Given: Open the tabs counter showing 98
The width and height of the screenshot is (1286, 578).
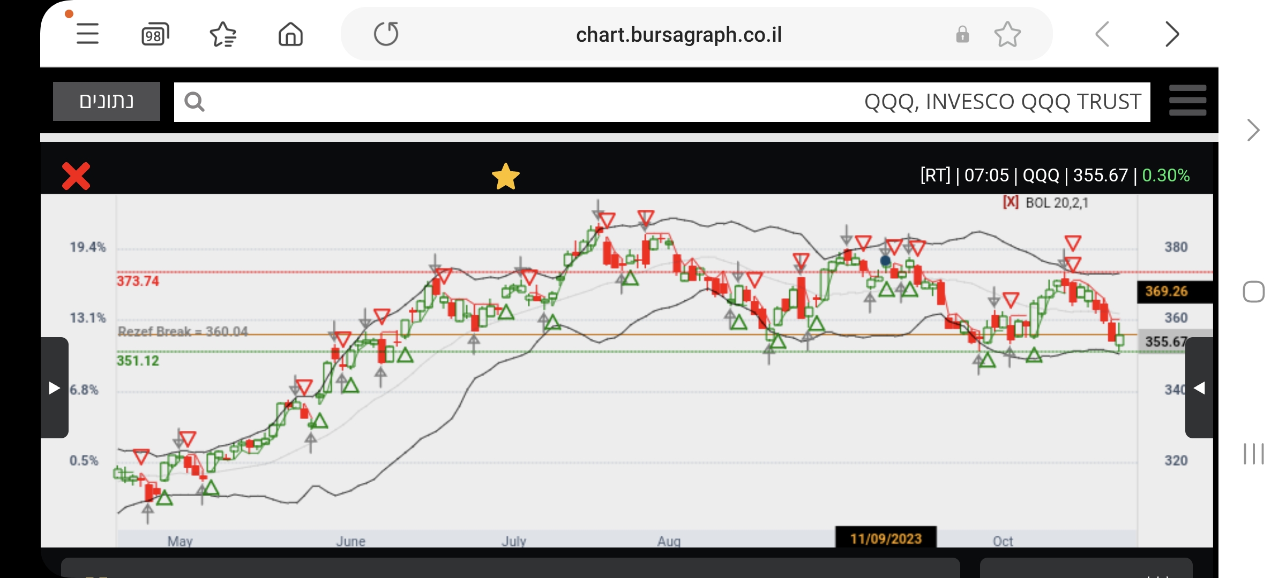Looking at the screenshot, I should pyautogui.click(x=155, y=35).
